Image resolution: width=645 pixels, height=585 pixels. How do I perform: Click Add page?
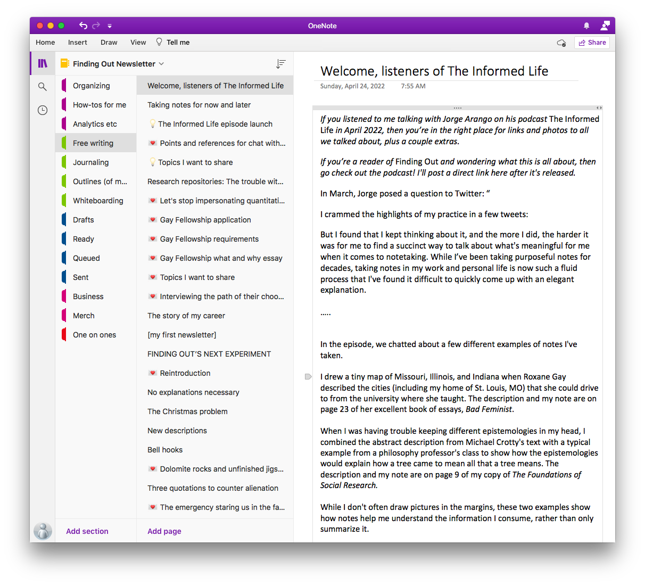point(164,531)
